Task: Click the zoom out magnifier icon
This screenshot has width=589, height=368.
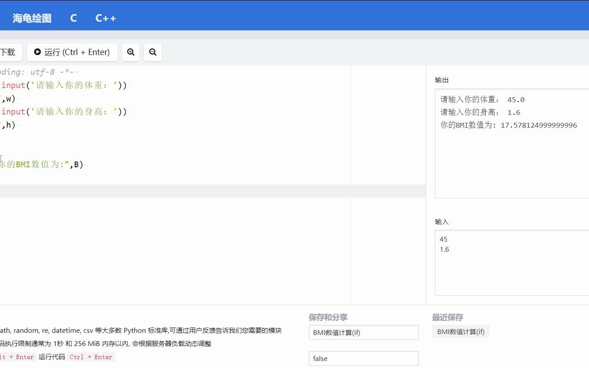Action: [153, 52]
